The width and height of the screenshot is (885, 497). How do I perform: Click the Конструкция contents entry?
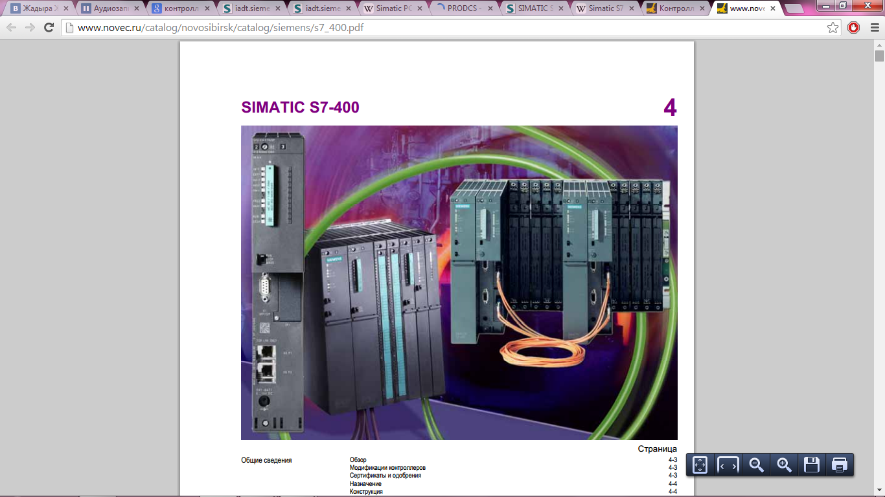click(366, 492)
